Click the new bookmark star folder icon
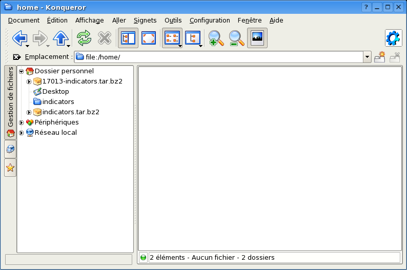Viewport: 407px width, 270px height. coord(380,57)
